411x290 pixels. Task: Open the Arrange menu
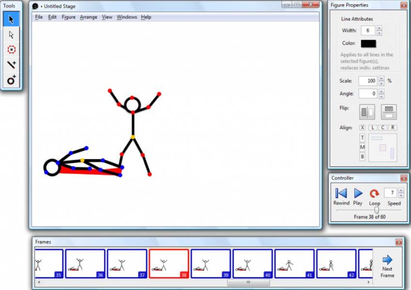88,17
